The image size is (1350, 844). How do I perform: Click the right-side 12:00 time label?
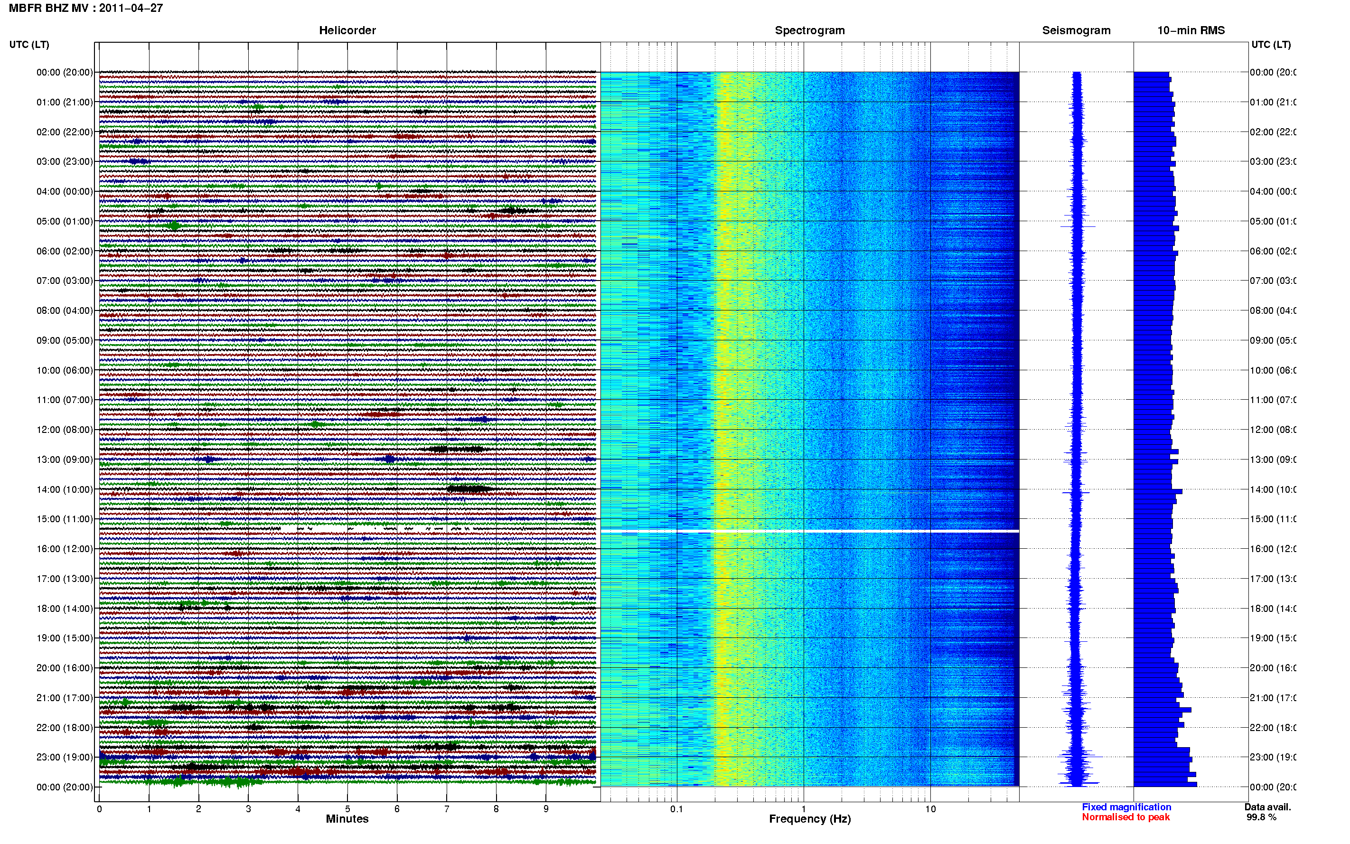[1273, 430]
